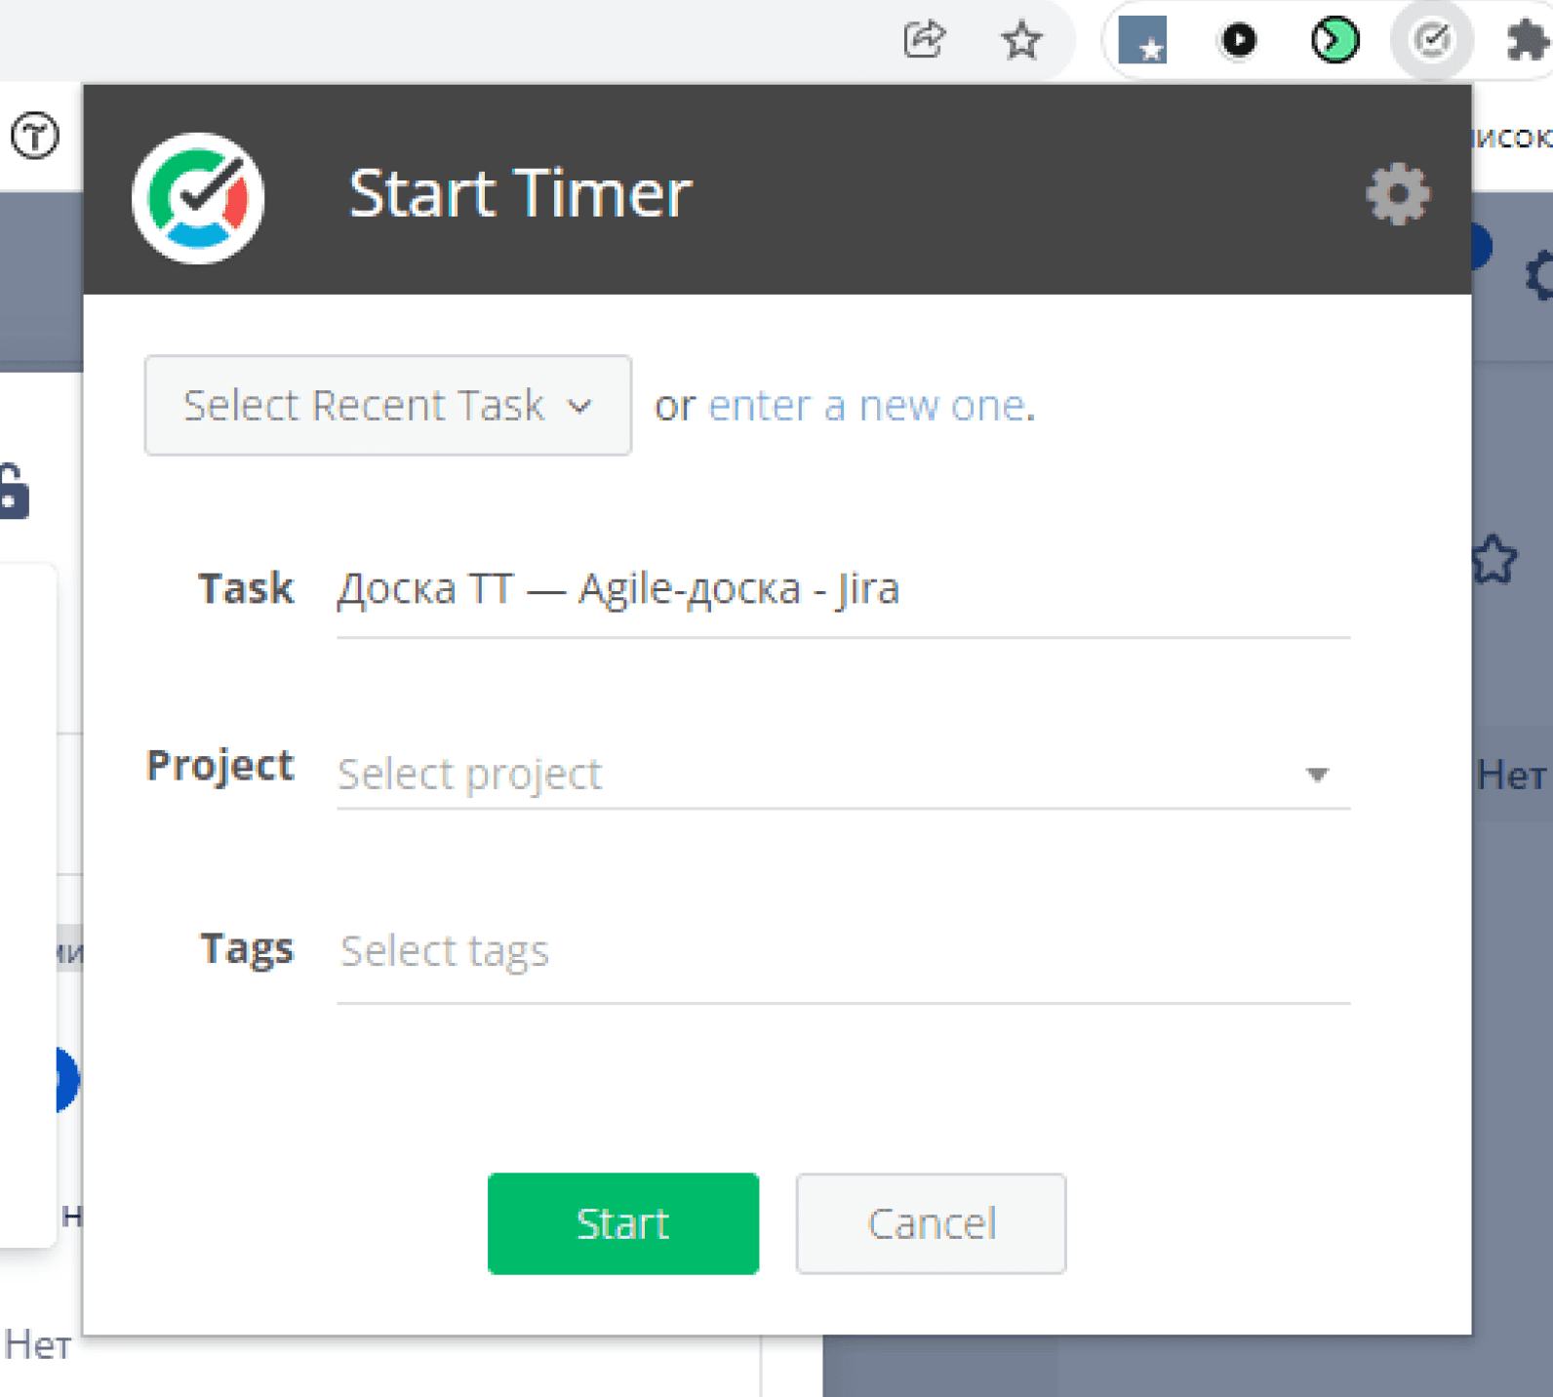Click the Task name text field
Screen dimensions: 1553x1397
click(x=843, y=589)
